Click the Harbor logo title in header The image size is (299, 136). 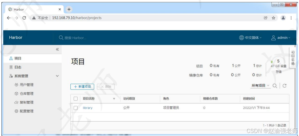(x=16, y=38)
